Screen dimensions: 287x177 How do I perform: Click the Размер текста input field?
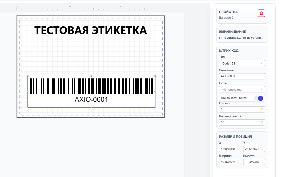242,122
